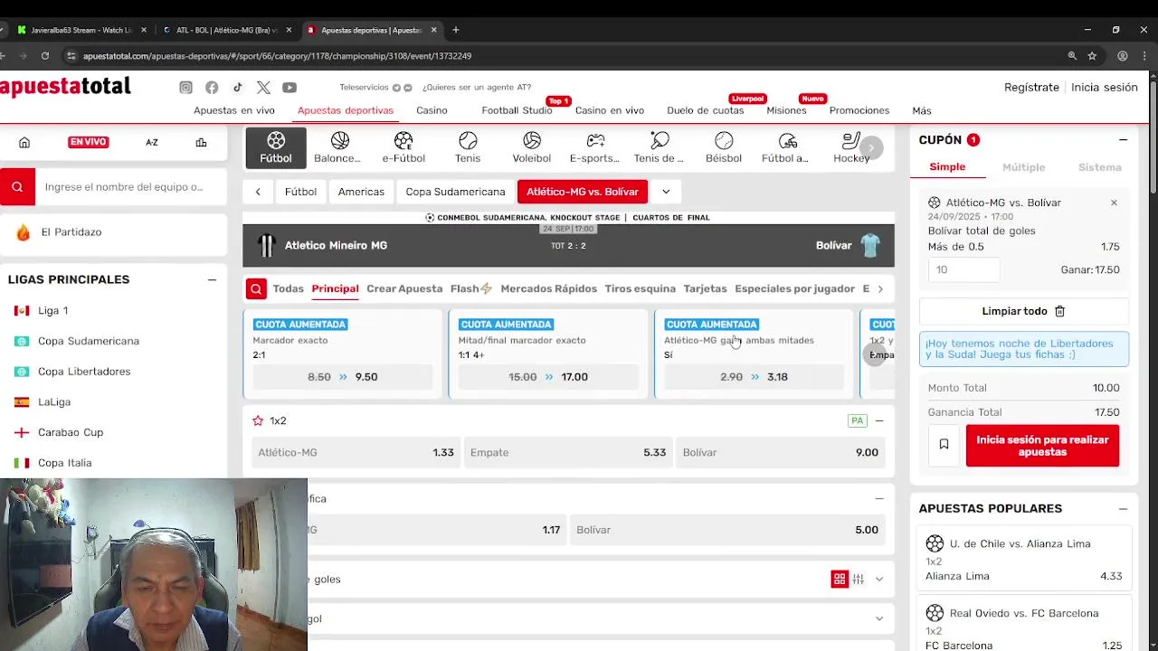This screenshot has height=651, width=1158.
Task: Select the Tenis de mesa icon
Action: 660,147
